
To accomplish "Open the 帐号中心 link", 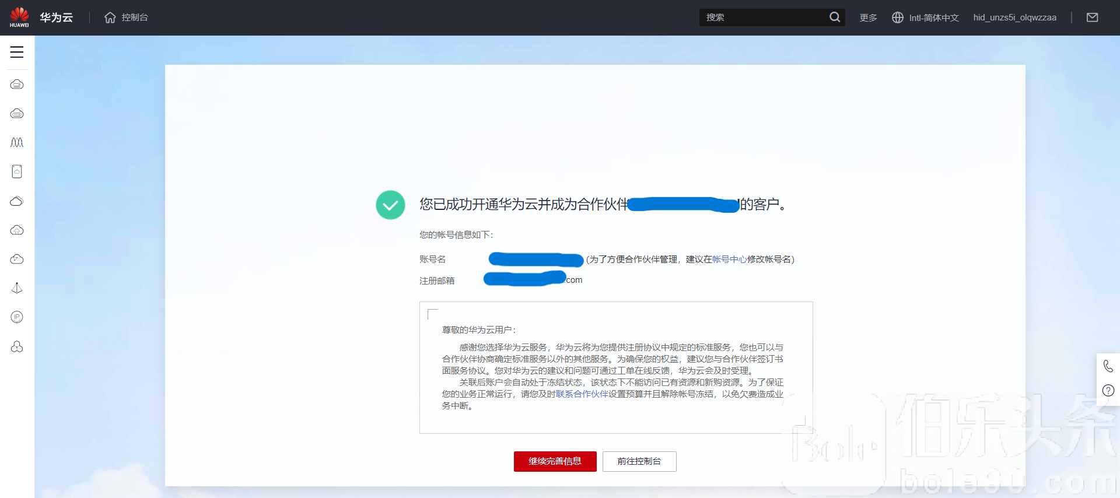I will (729, 259).
